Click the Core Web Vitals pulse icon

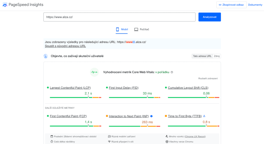(94, 72)
